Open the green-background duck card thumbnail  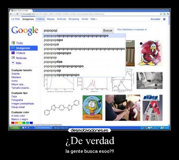tap(92, 108)
